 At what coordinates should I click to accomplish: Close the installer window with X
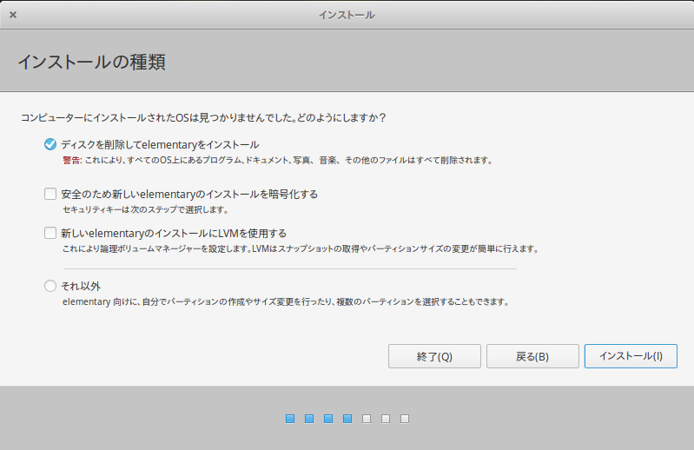(13, 15)
